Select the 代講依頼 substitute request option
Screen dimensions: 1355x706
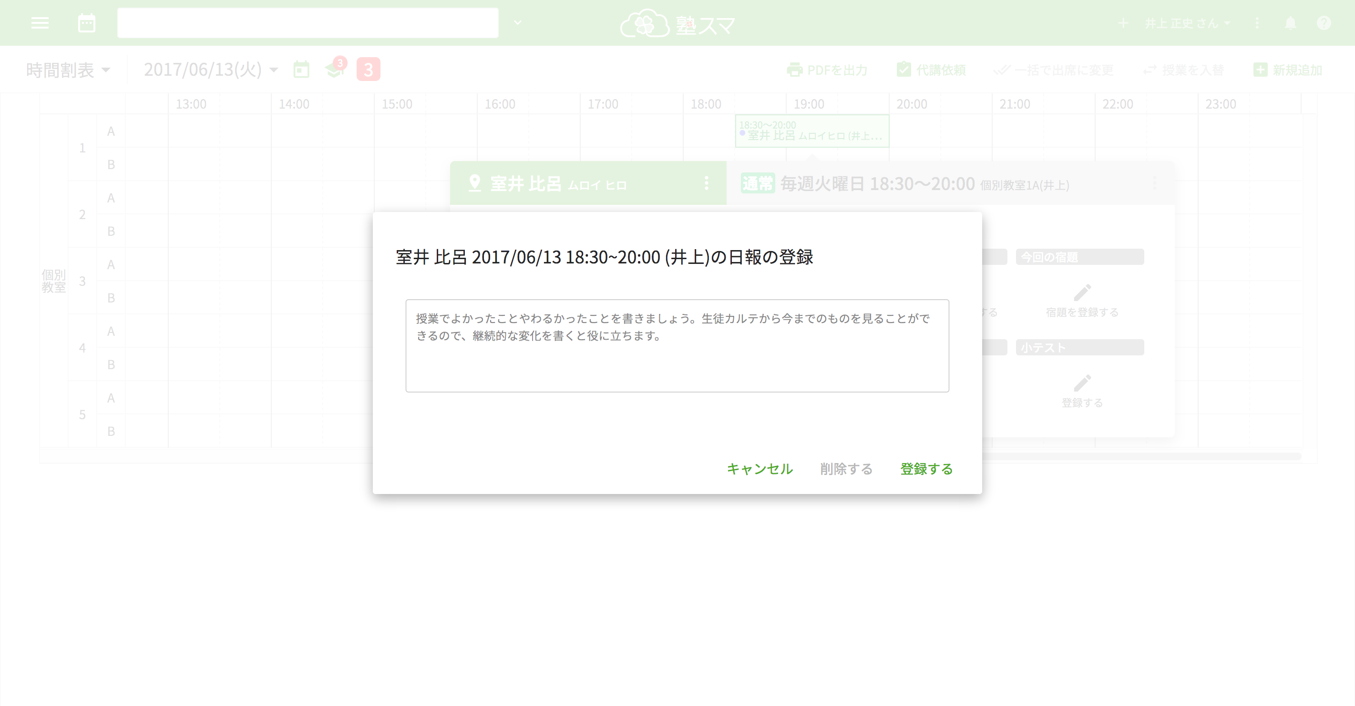tap(931, 70)
